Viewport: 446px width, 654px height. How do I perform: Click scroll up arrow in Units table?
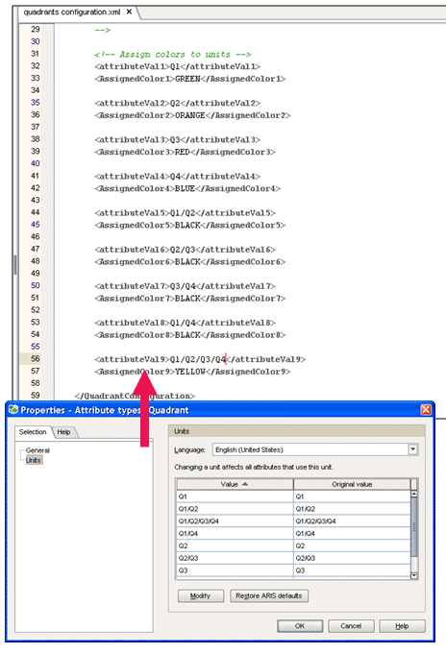(x=414, y=494)
